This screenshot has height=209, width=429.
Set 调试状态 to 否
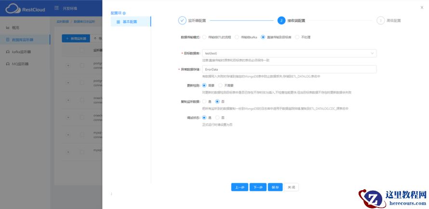click(217, 117)
